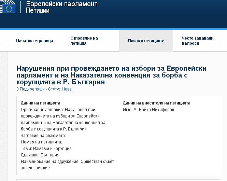The image size is (227, 181).
Task: Click the борба с корупцията в Р. България line
Action: pos(54,129)
